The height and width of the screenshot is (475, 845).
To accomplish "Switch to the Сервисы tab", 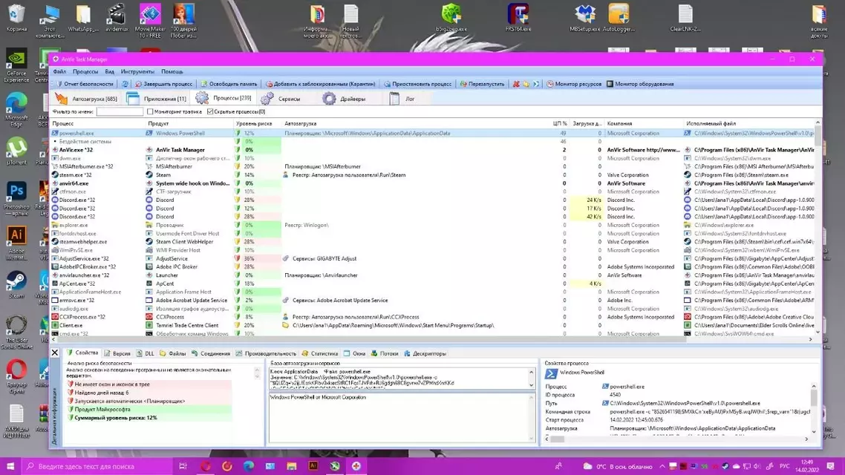I will [281, 99].
